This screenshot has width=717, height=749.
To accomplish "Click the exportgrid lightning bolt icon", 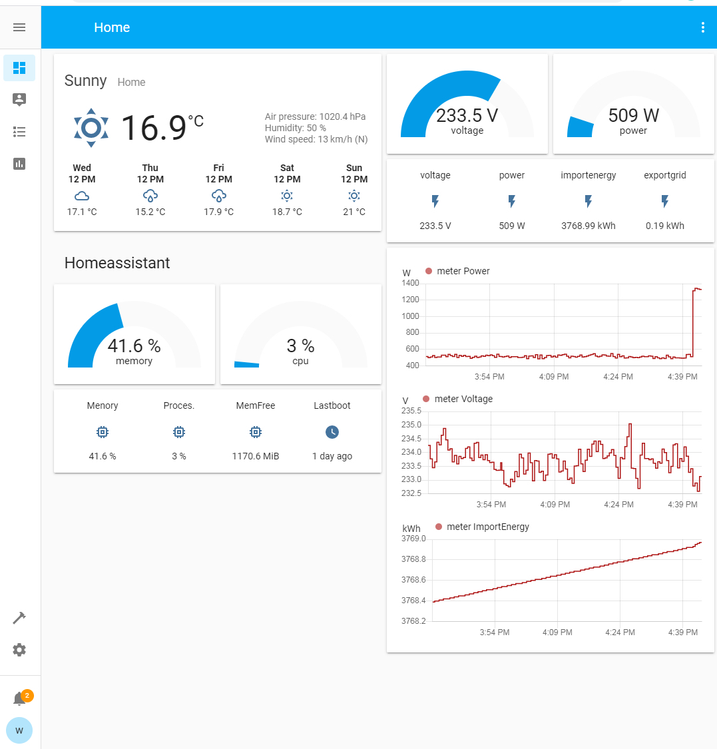I will (x=664, y=200).
